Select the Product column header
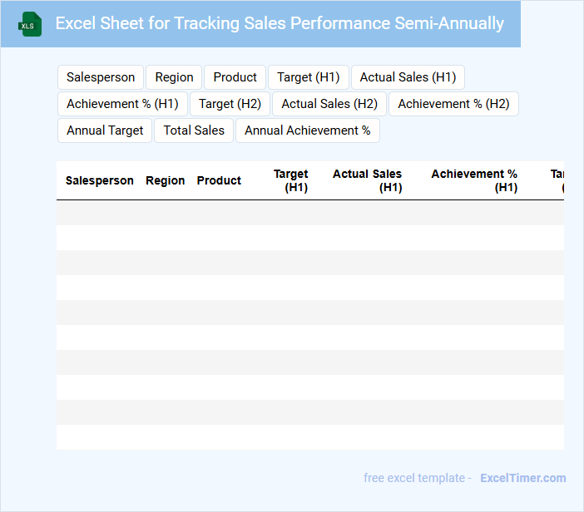The image size is (584, 512). tap(219, 180)
